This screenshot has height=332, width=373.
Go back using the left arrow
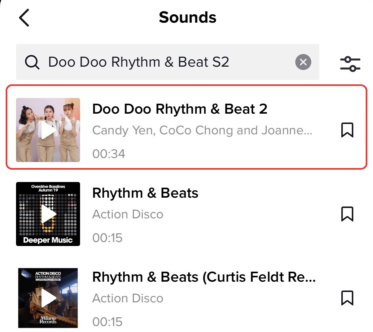[24, 18]
